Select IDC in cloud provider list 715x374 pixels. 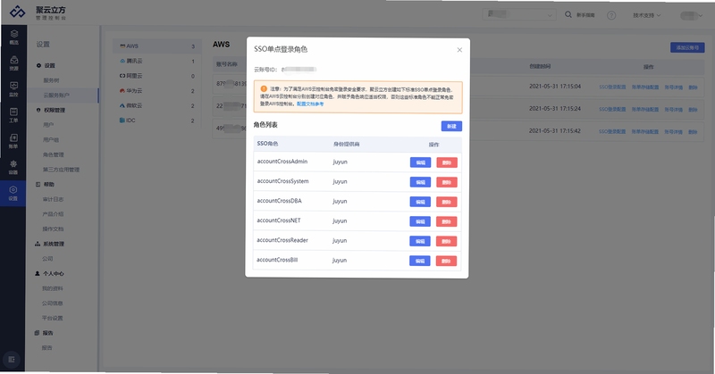156,121
